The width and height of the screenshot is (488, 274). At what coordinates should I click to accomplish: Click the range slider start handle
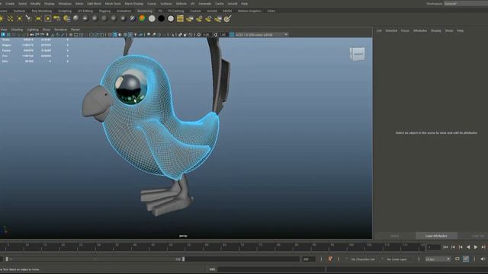7,259
